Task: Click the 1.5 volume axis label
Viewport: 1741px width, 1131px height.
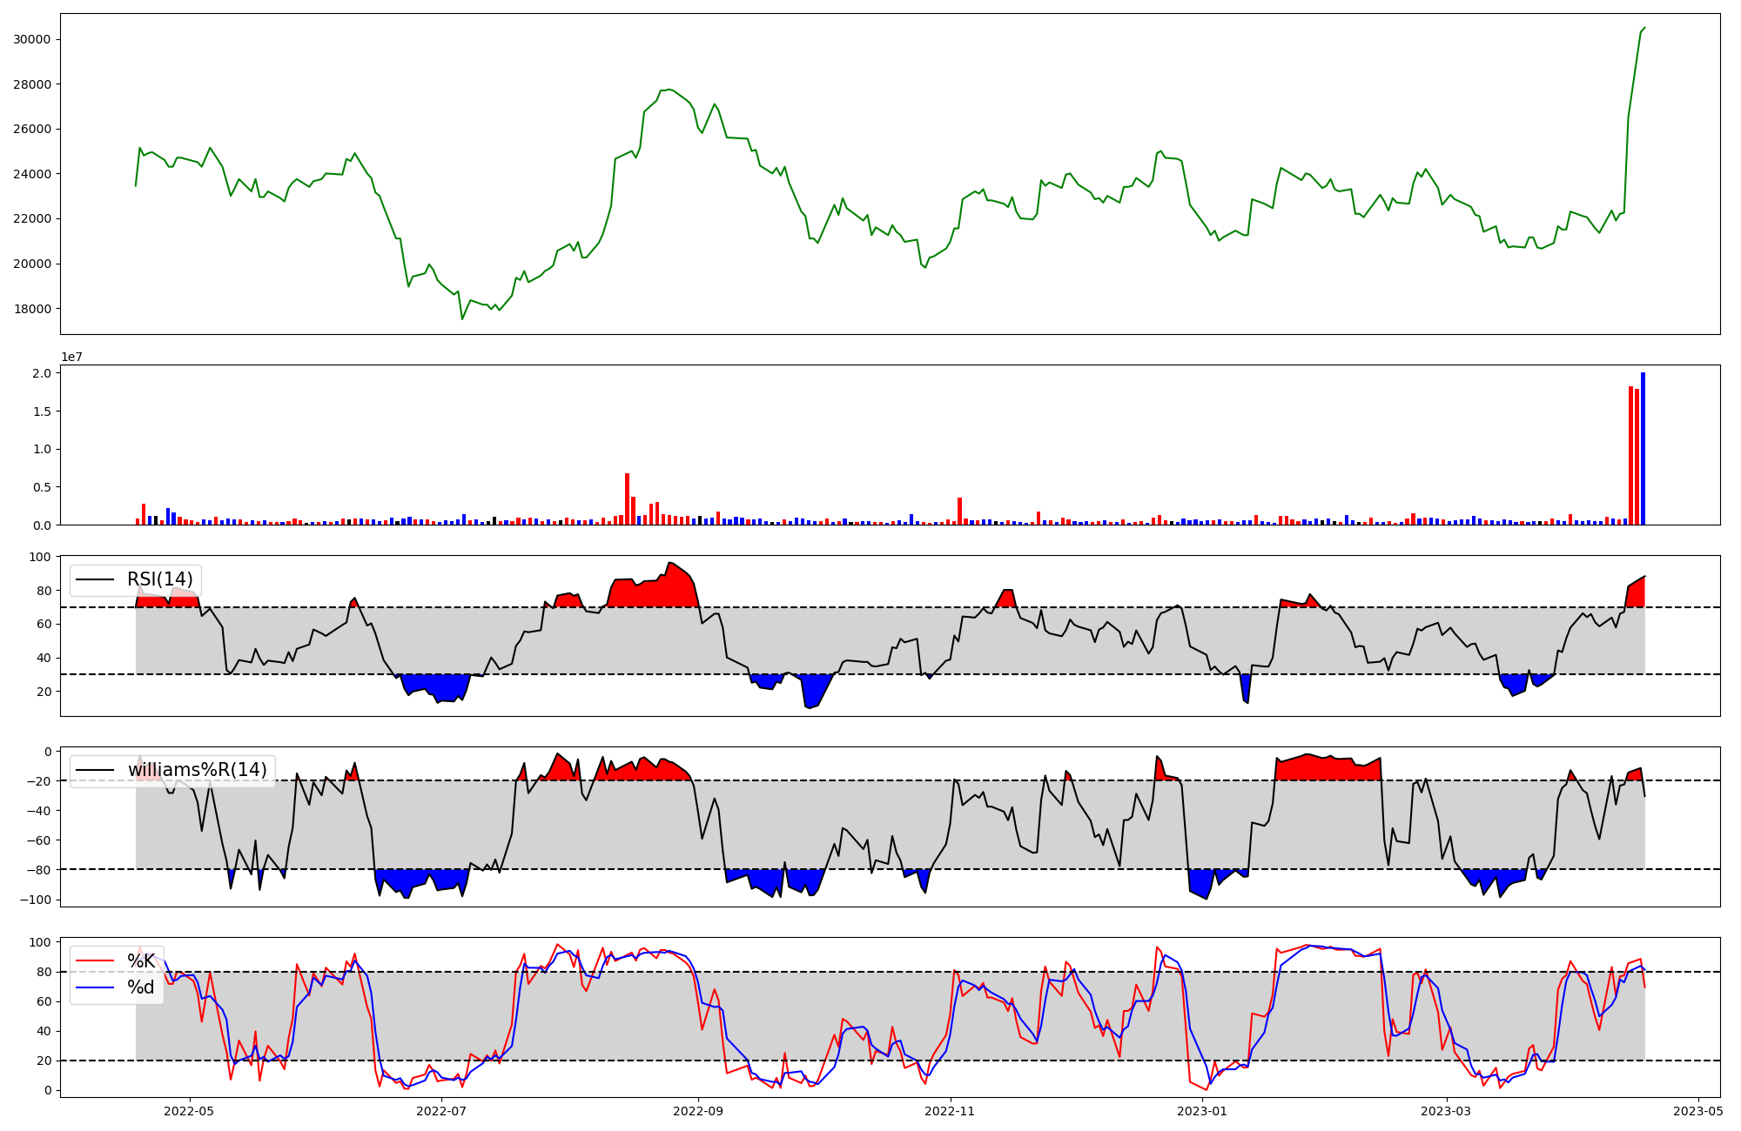Action: (43, 412)
